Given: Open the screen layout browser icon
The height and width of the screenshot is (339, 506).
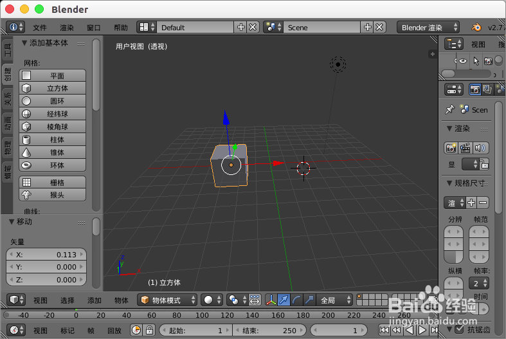Looking at the screenshot, I should (147, 27).
